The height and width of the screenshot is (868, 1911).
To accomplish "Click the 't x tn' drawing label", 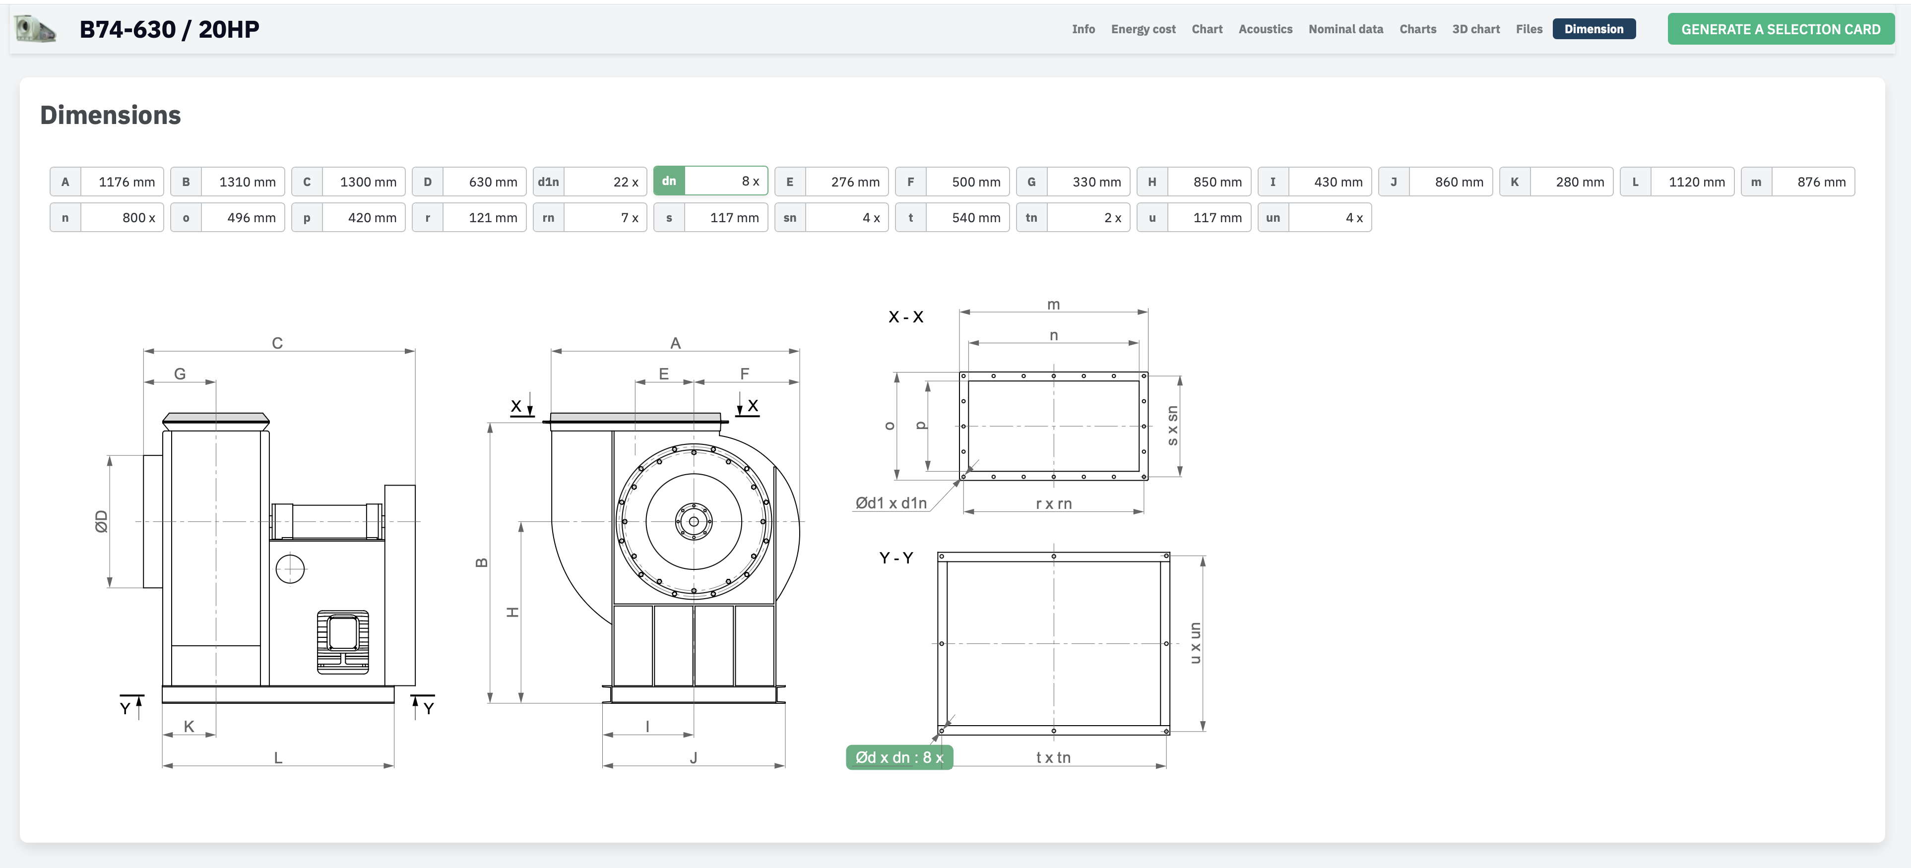I will 1053,757.
